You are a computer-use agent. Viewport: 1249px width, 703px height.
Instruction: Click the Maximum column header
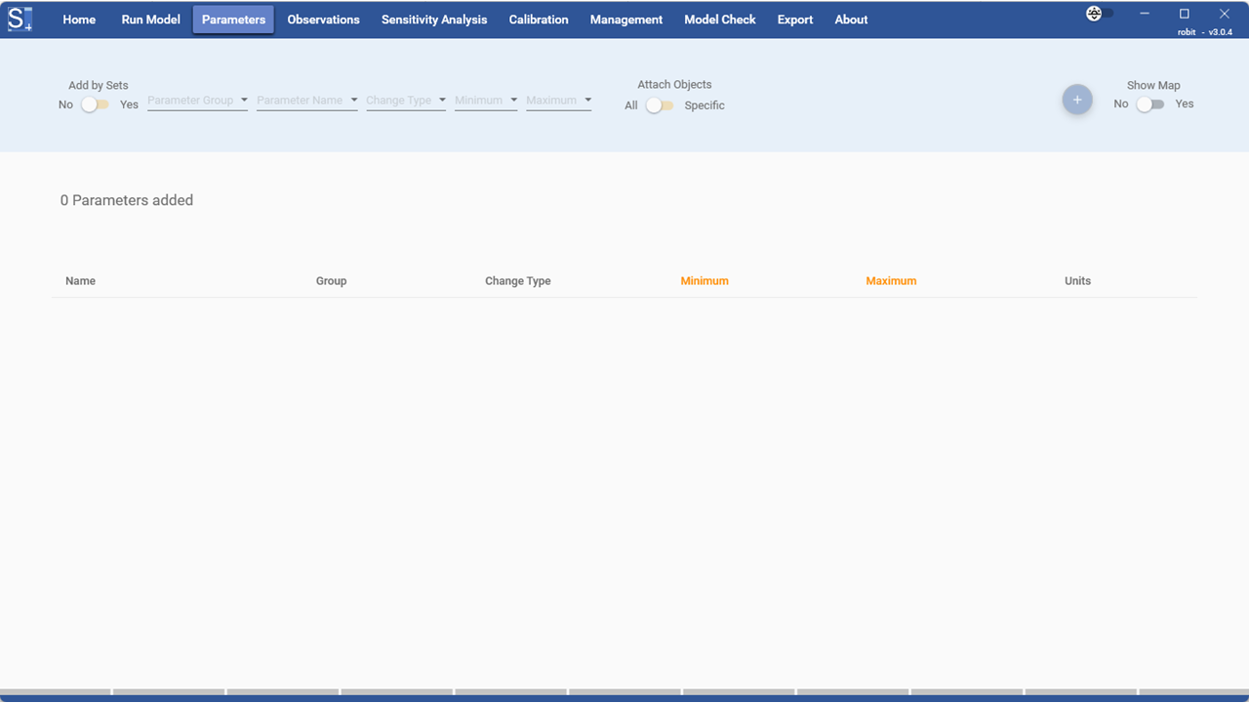pyautogui.click(x=891, y=281)
